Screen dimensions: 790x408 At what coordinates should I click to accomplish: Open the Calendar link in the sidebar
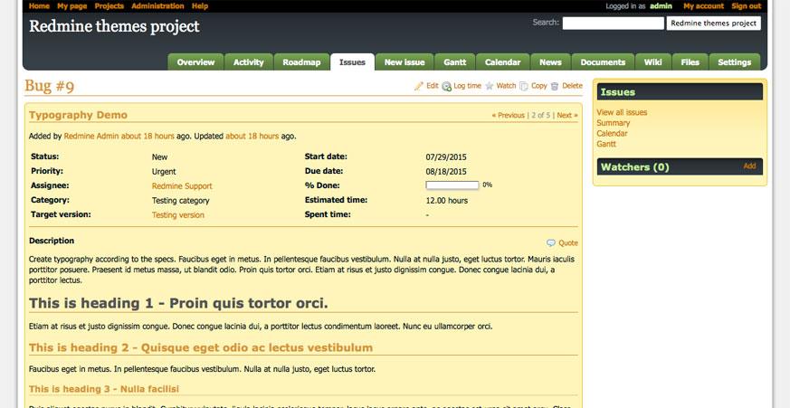coord(612,134)
